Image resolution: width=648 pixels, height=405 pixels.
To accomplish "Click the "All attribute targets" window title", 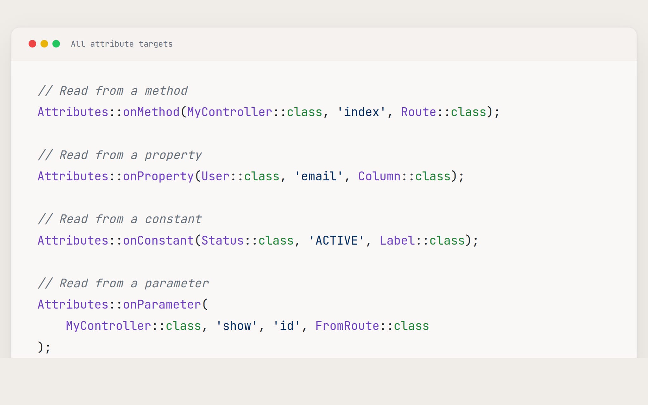I will [x=121, y=44].
